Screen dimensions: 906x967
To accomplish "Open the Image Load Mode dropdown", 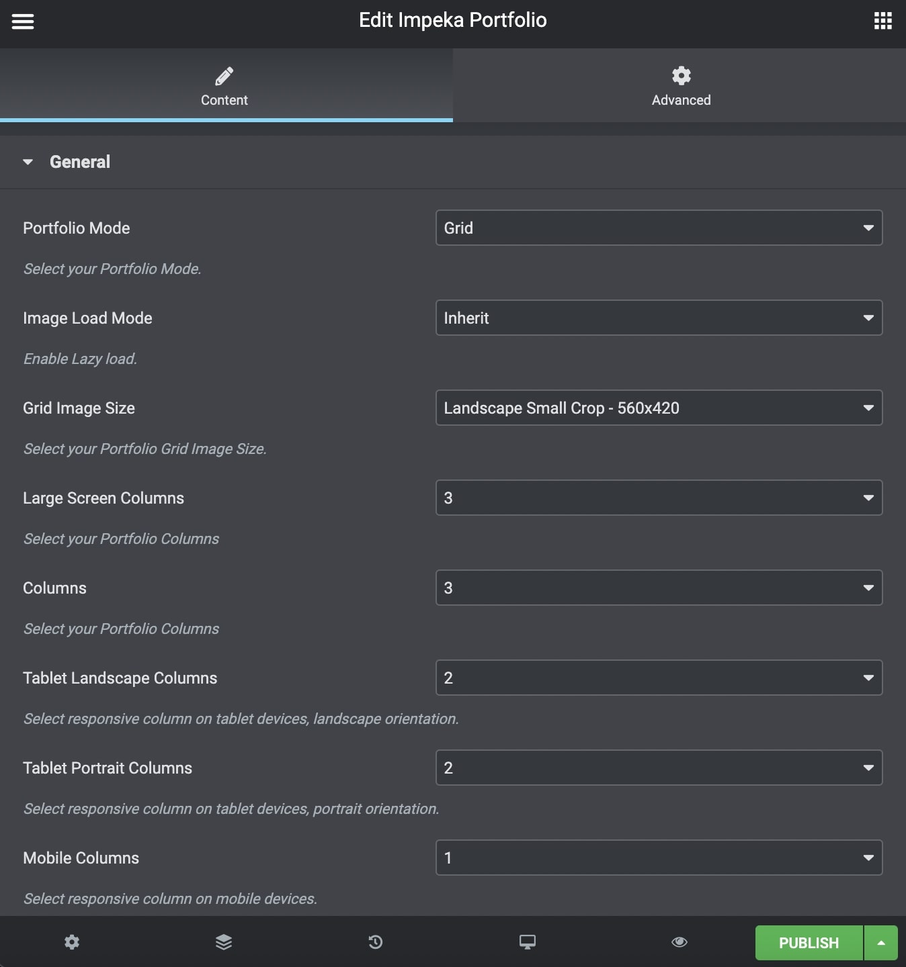I will tap(659, 318).
